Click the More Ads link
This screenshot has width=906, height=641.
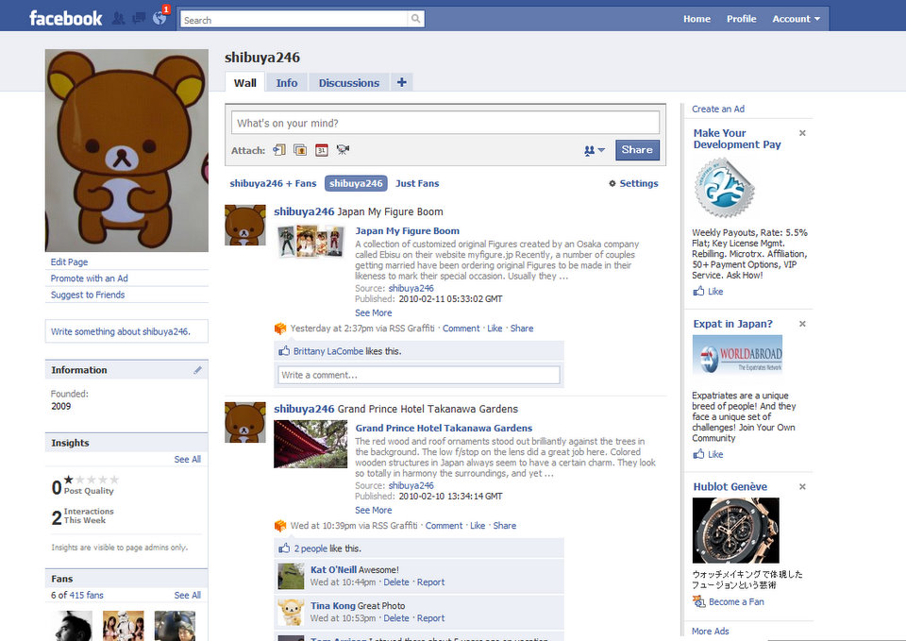710,632
